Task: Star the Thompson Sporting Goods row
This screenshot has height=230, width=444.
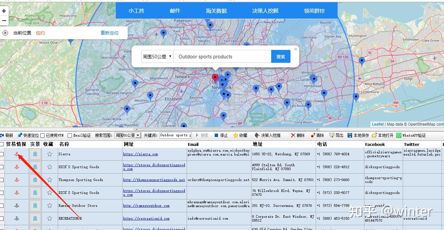Action: [50, 180]
